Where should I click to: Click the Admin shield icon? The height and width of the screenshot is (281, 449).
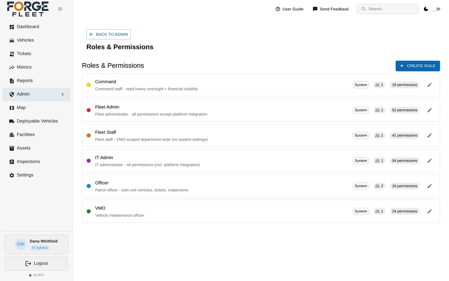click(12, 94)
